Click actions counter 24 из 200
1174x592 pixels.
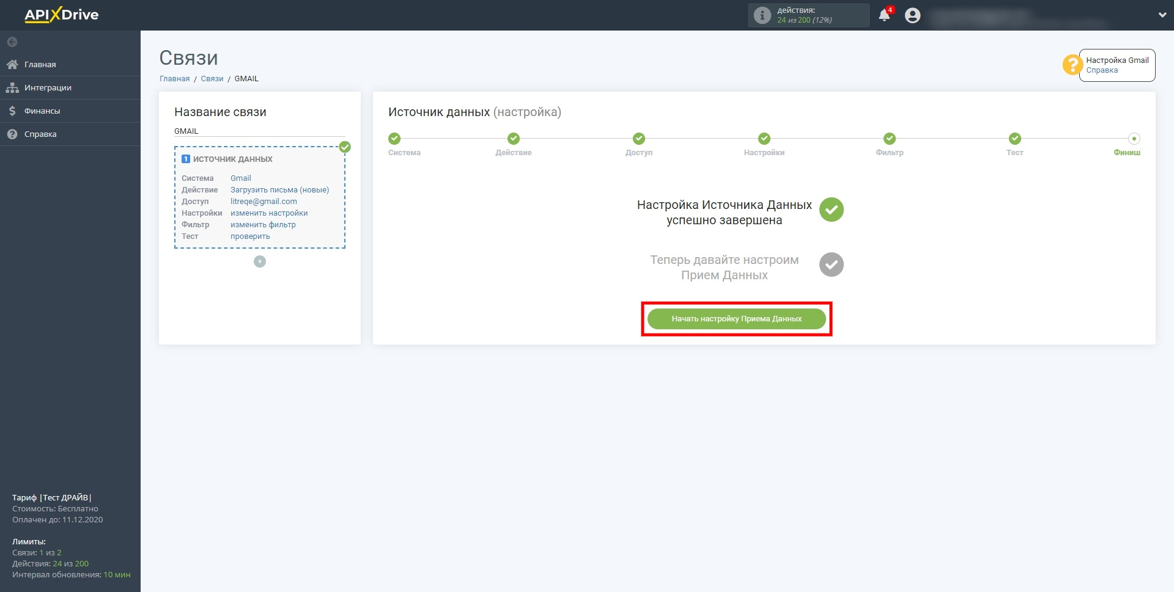pos(805,20)
